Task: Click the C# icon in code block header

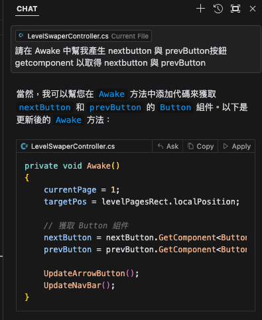Action: point(24,146)
